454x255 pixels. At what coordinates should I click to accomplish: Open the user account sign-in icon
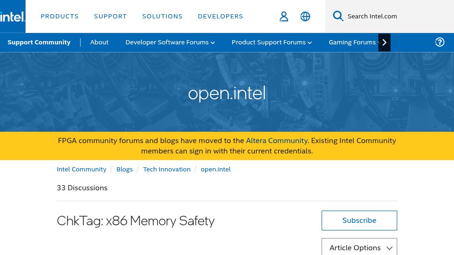pos(284,17)
